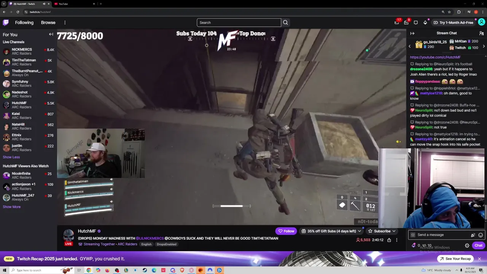Open the Following tab
The width and height of the screenshot is (487, 274).
[x=24, y=22]
